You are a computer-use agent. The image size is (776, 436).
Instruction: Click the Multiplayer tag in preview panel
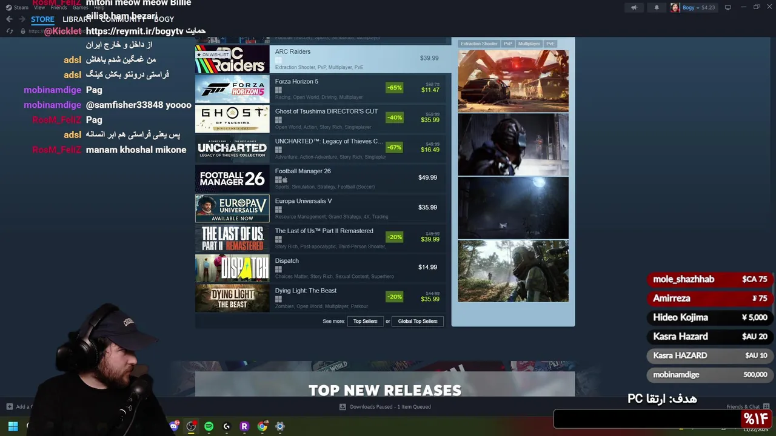pyautogui.click(x=529, y=44)
